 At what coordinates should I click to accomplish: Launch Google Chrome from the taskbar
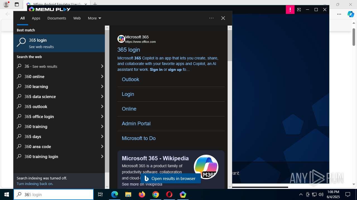[x=156, y=194]
